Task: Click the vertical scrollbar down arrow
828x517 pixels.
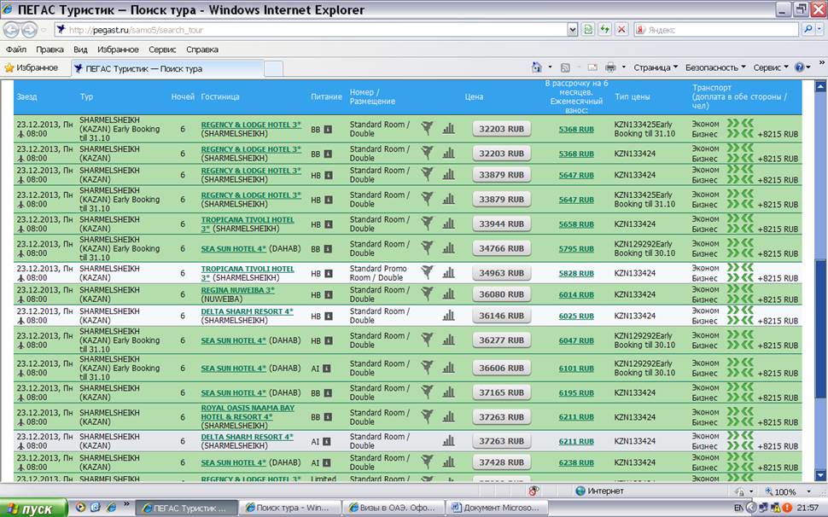Action: pyautogui.click(x=820, y=474)
